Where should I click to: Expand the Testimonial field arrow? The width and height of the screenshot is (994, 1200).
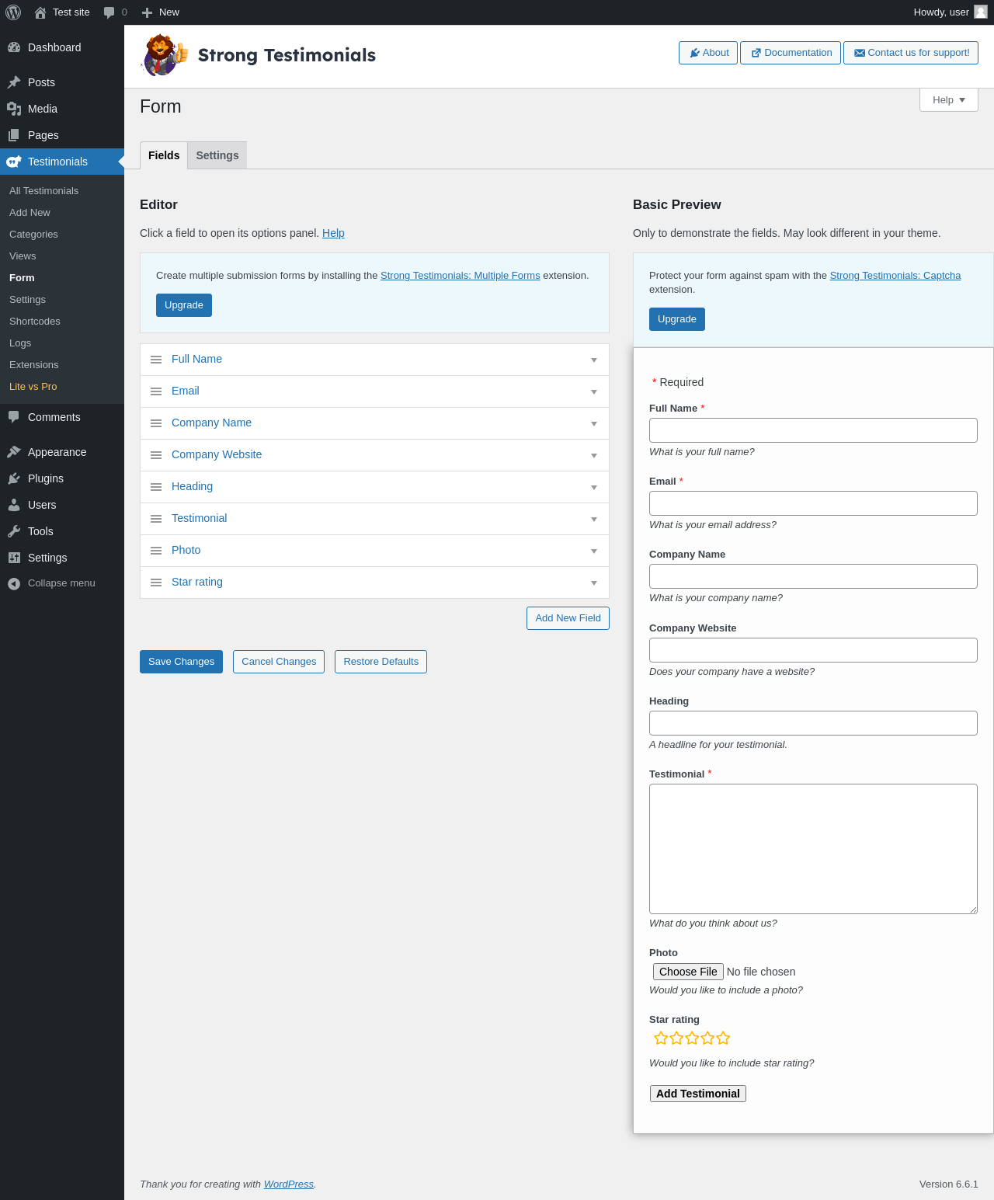click(594, 520)
